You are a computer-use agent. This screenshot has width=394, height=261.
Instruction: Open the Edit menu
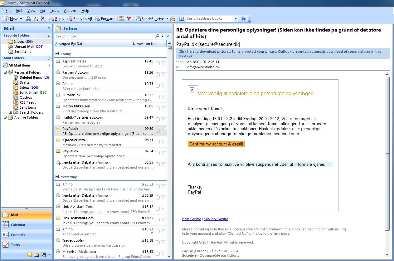[x=19, y=11]
